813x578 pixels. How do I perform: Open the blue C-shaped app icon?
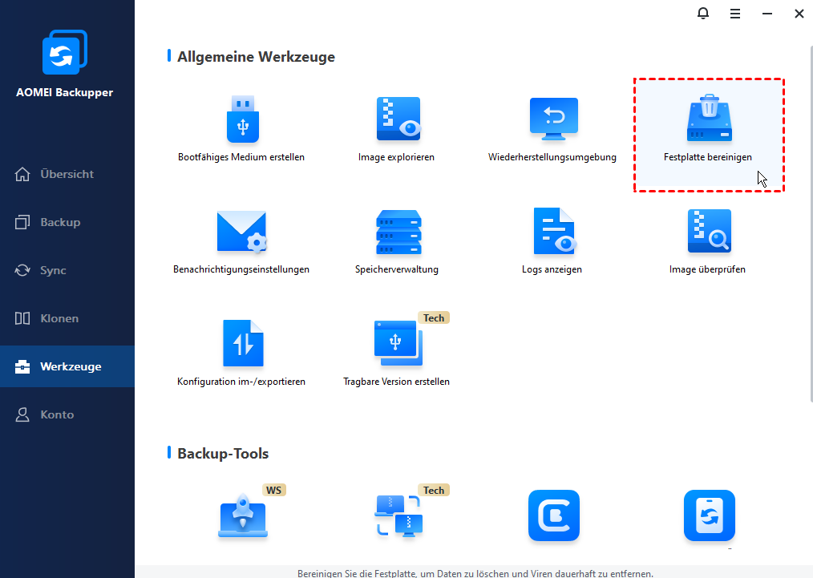tap(554, 515)
